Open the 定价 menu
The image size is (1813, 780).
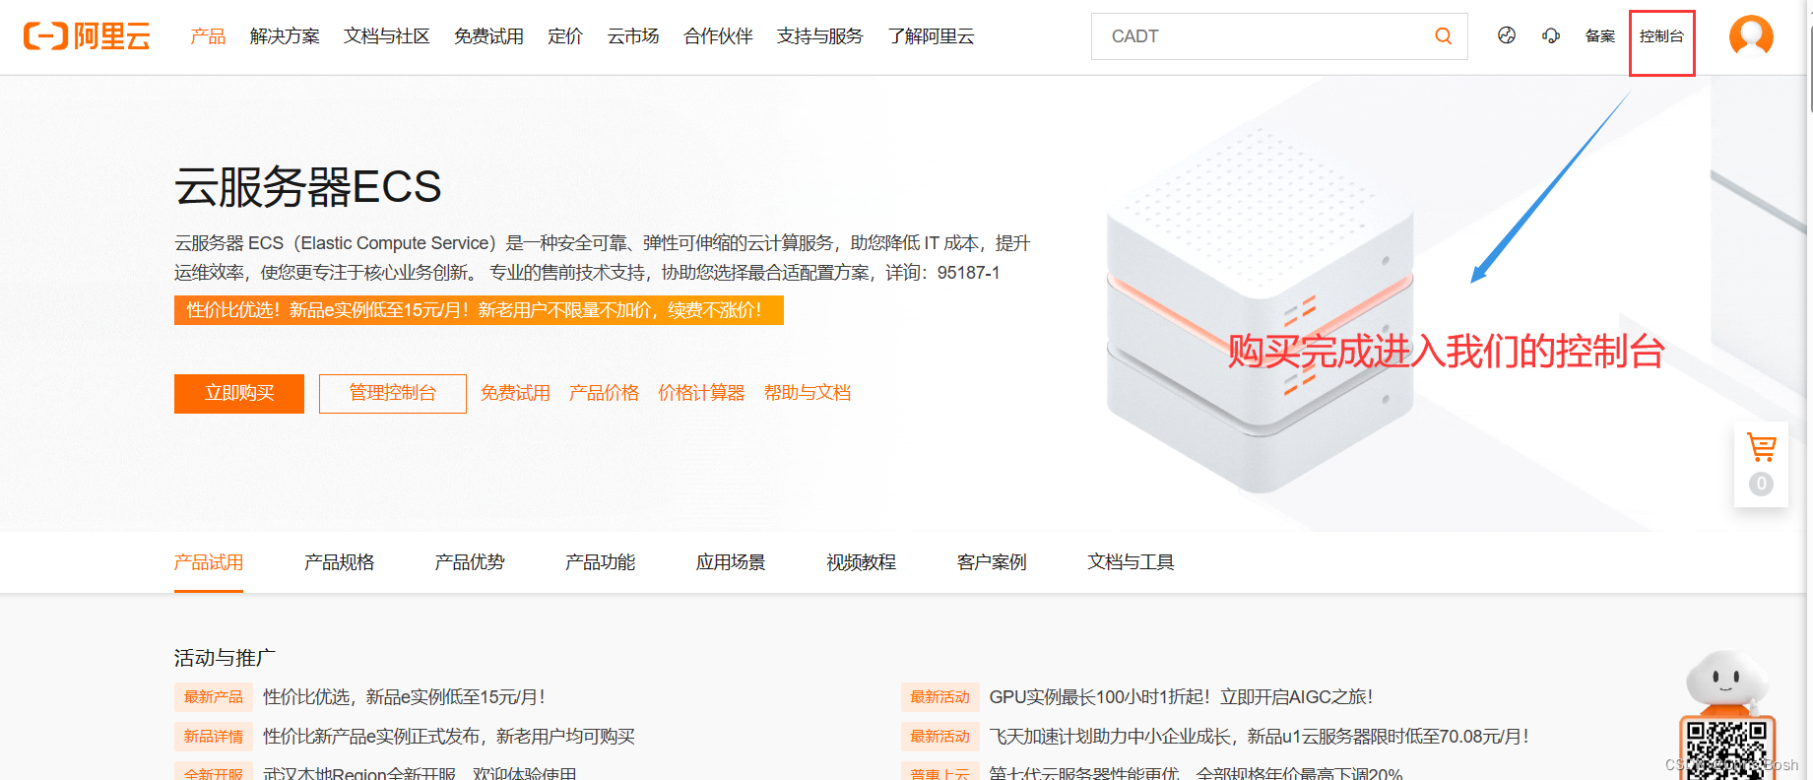565,36
